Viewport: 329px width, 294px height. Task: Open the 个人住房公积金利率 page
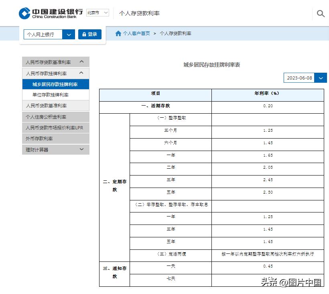55,116
